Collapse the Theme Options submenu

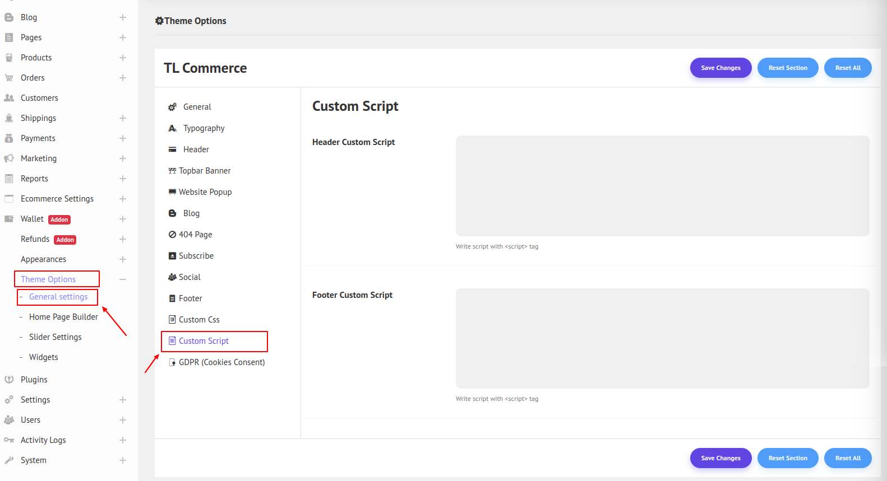(x=123, y=279)
